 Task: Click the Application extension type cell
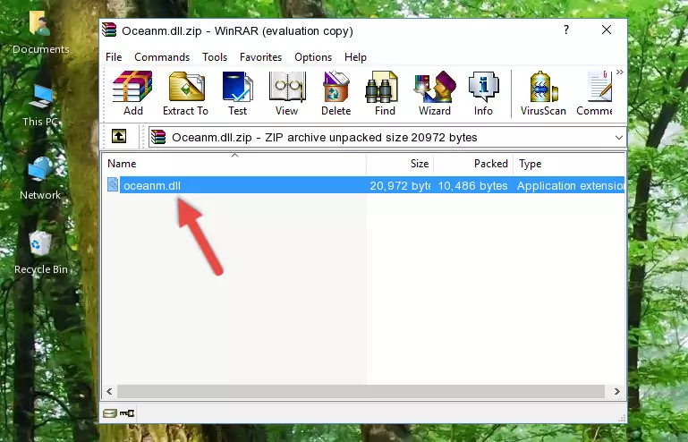point(571,186)
